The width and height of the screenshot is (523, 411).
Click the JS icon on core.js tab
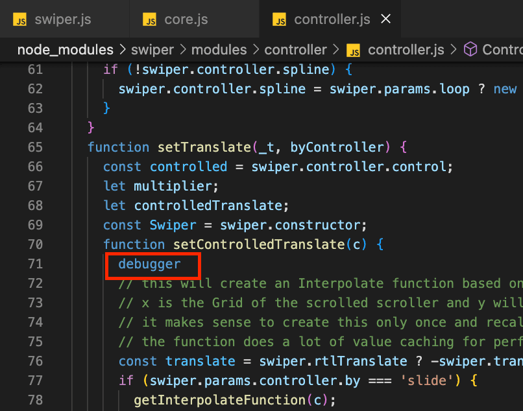pos(149,19)
